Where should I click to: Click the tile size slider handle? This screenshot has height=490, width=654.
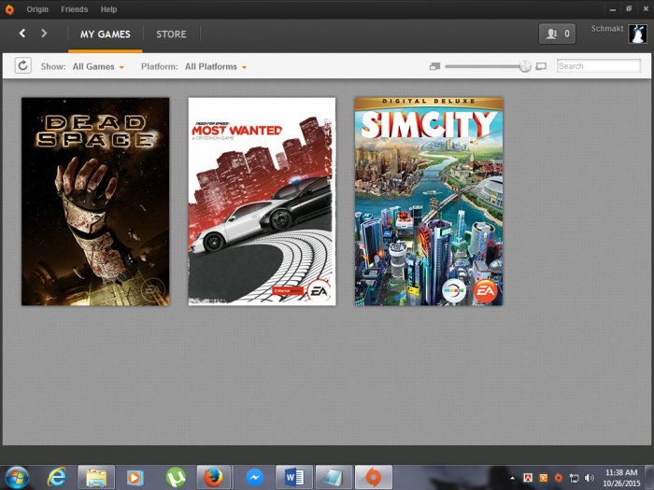525,66
